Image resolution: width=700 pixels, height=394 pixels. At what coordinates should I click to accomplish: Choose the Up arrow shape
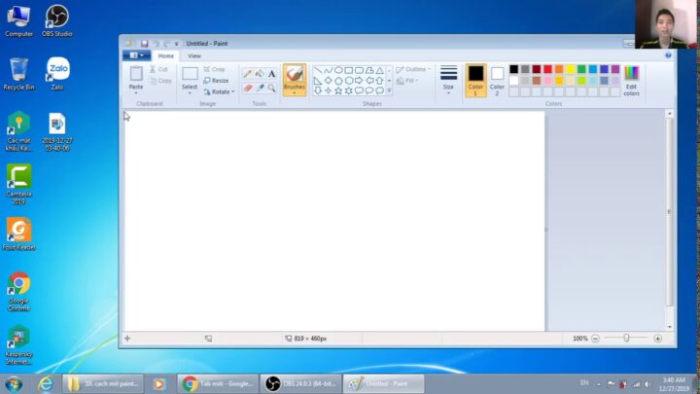pos(379,81)
